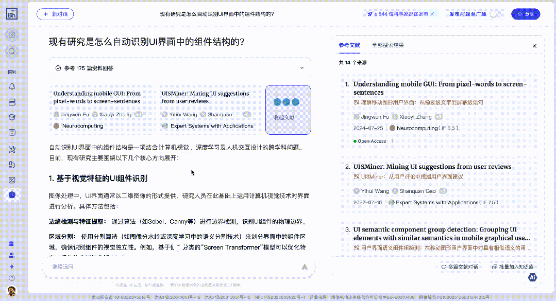Click the tools wrench icon in sidebar
The height and width of the screenshot is (301, 556).
tap(12, 150)
